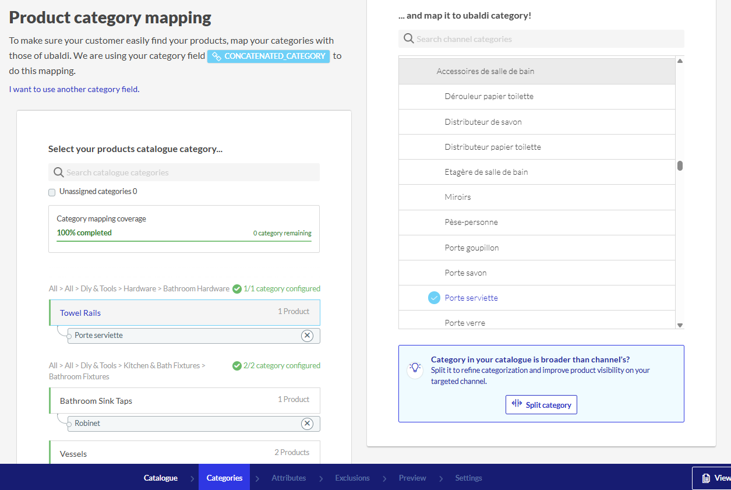The image size is (731, 490).
Task: Click the CONCATENATED_CATEGORY field badge
Action: click(269, 57)
